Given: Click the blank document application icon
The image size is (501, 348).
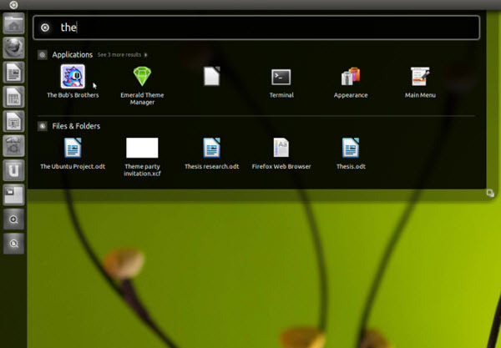Looking at the screenshot, I should 211,78.
